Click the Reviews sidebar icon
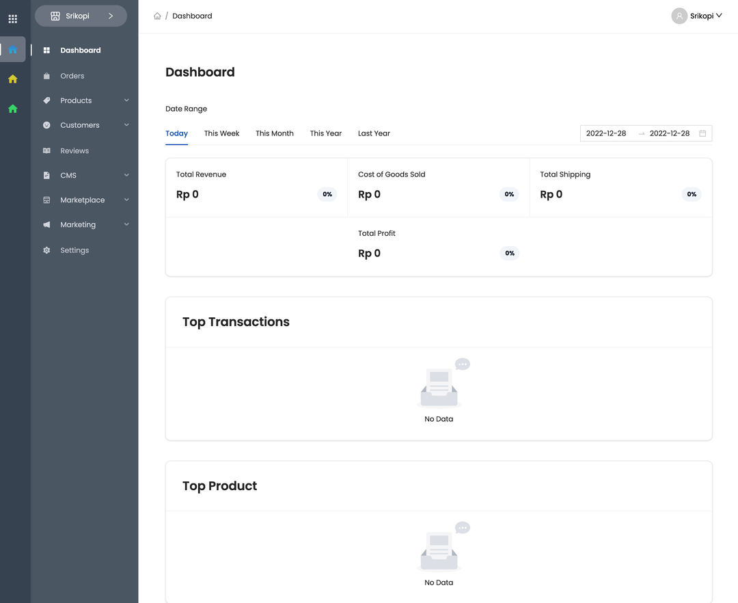The width and height of the screenshot is (738, 603). 46,150
